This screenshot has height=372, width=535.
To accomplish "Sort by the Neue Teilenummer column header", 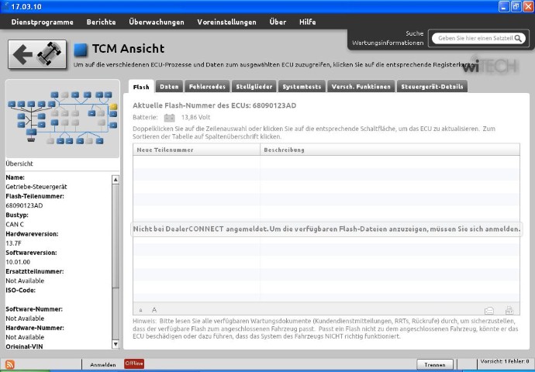I will click(x=195, y=150).
